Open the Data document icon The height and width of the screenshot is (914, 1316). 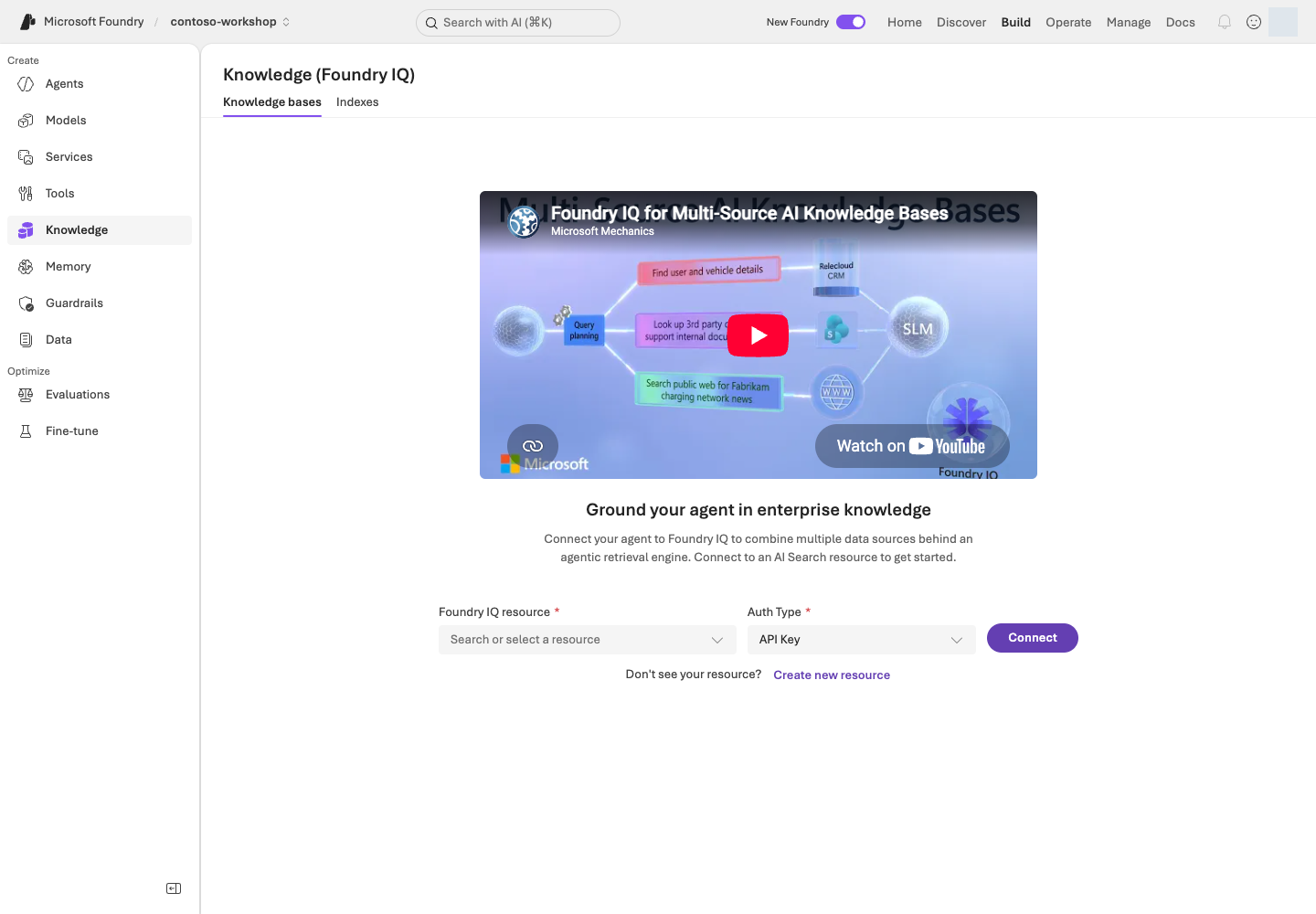coord(26,340)
